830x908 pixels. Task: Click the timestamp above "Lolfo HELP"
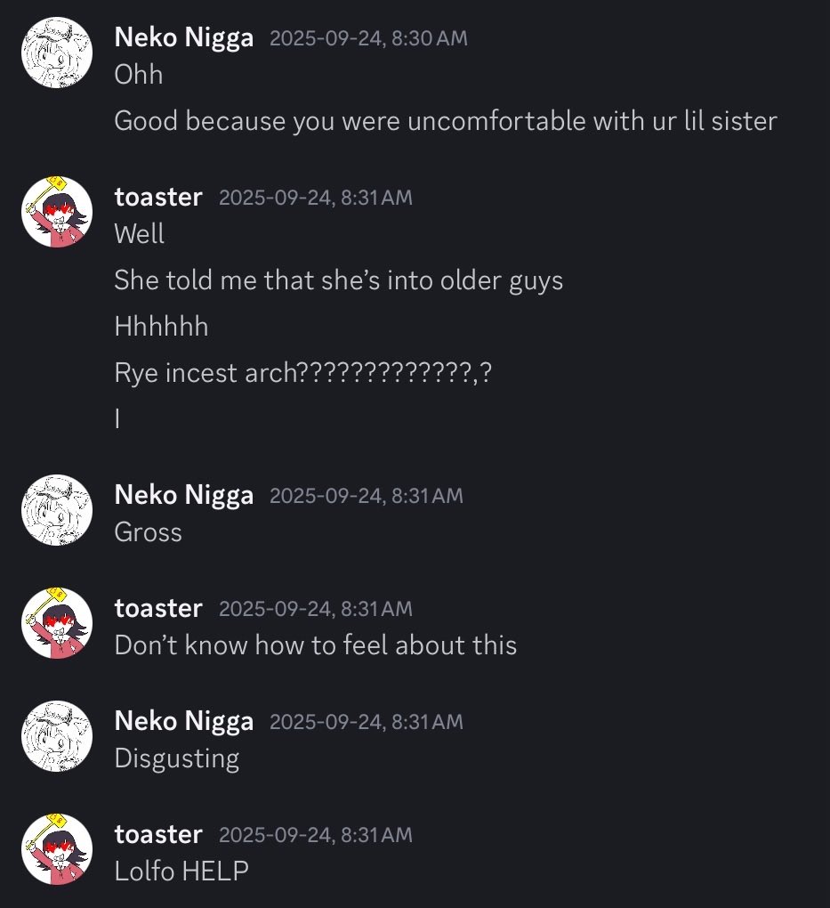point(315,835)
